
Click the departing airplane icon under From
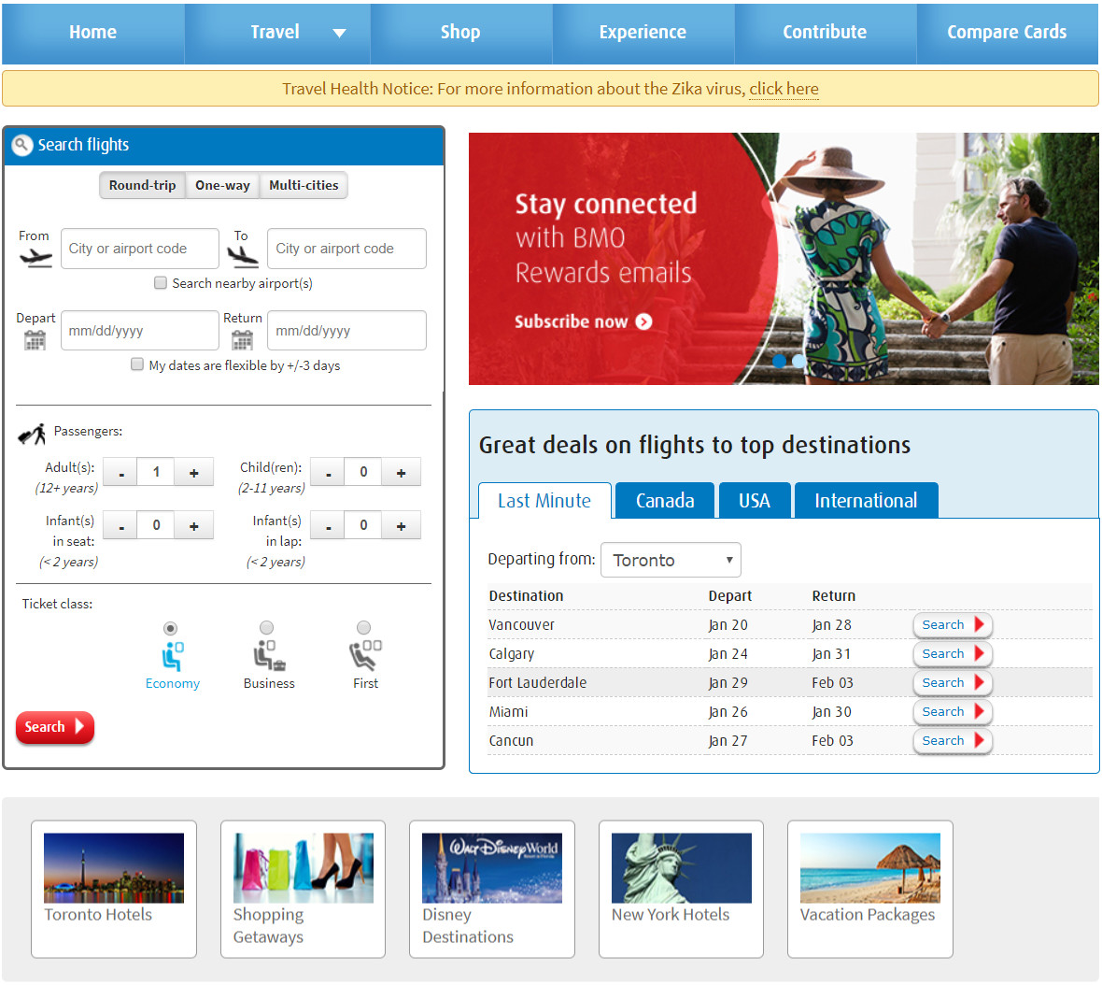[35, 258]
